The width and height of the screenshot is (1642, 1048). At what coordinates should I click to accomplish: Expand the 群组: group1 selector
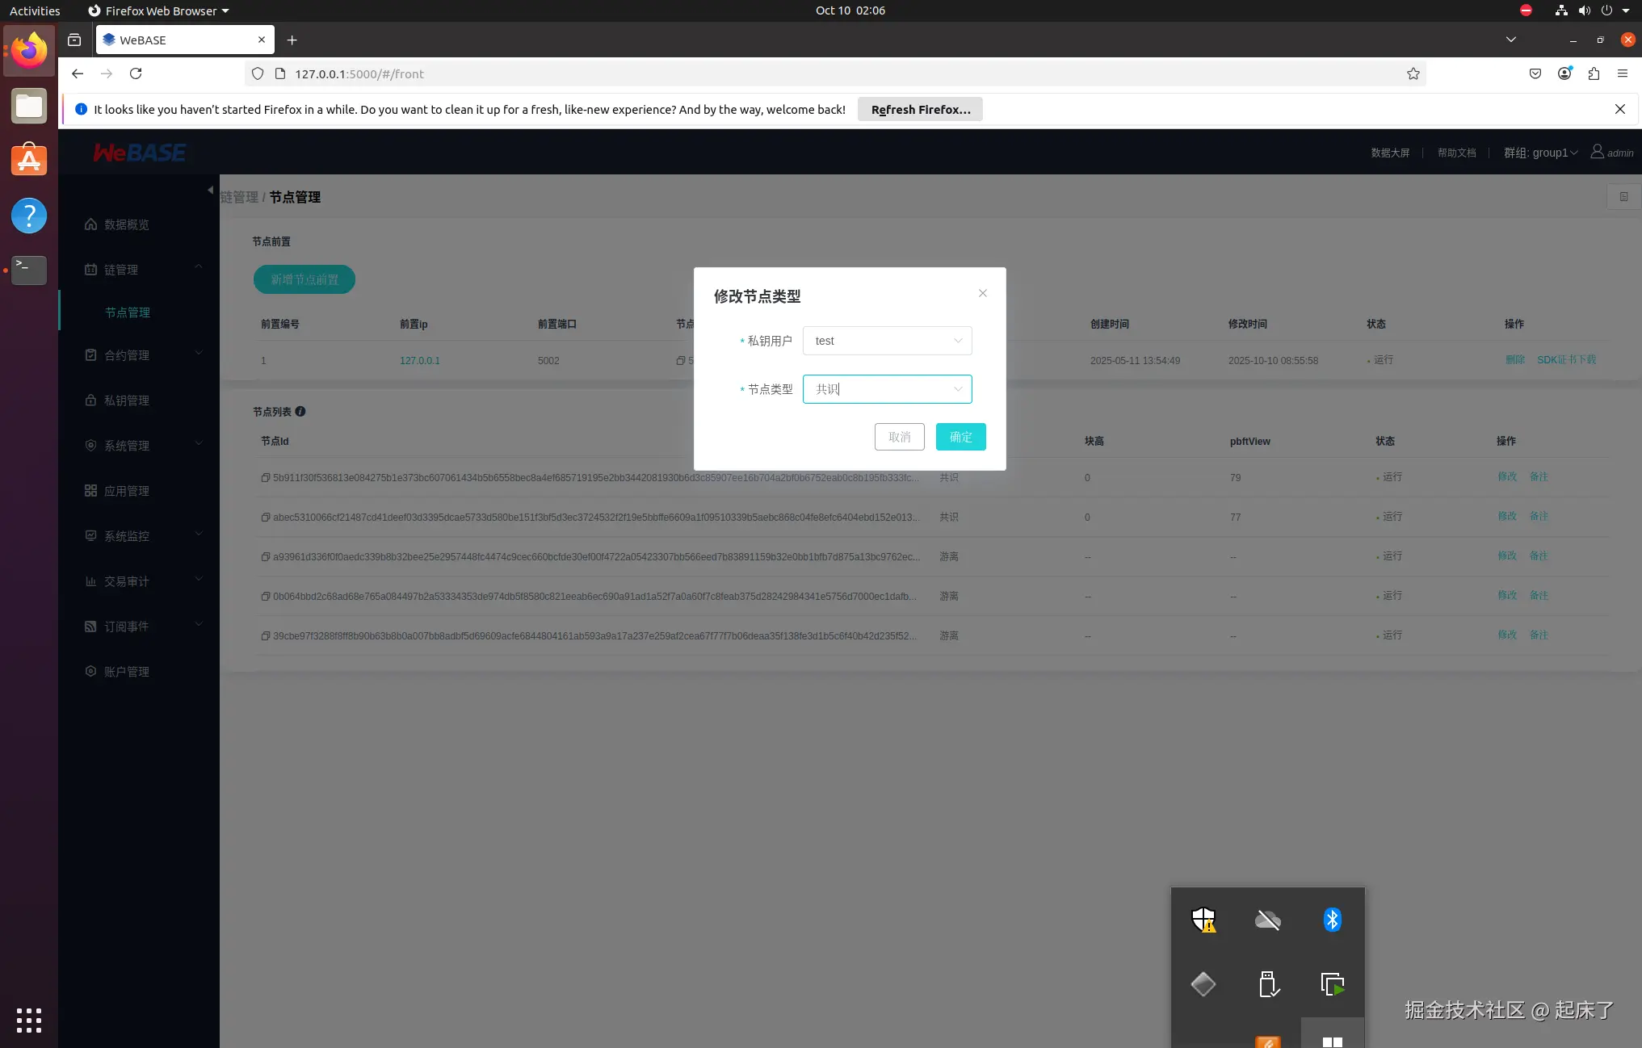click(x=1539, y=153)
